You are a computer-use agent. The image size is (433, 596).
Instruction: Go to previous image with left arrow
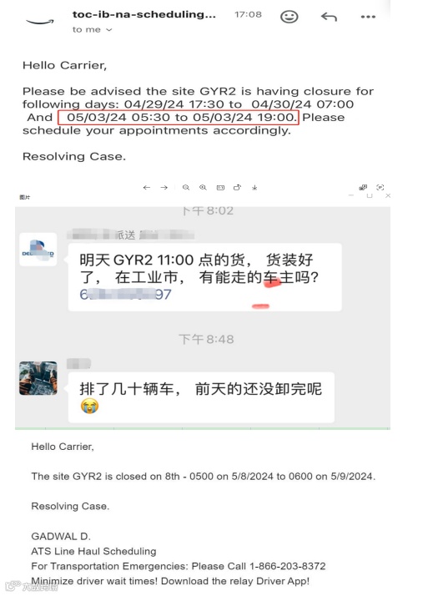(147, 187)
